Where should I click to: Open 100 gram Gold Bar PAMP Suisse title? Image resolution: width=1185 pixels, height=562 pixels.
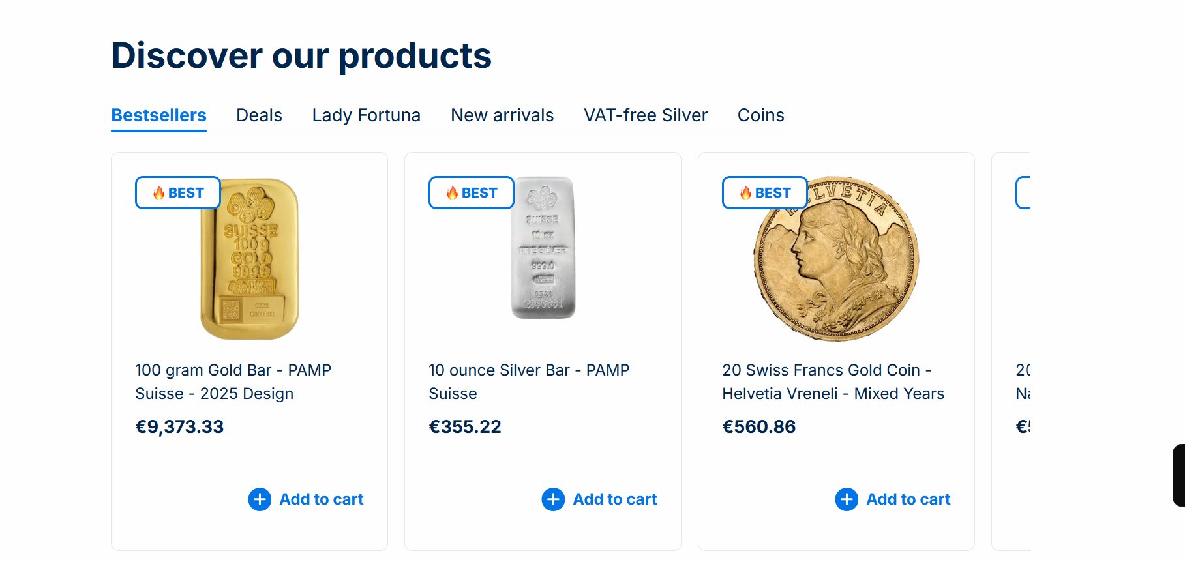233,381
